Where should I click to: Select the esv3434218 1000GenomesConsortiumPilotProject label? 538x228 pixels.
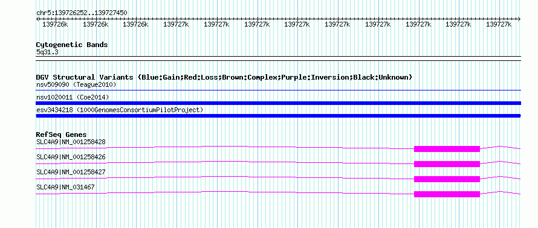point(120,110)
